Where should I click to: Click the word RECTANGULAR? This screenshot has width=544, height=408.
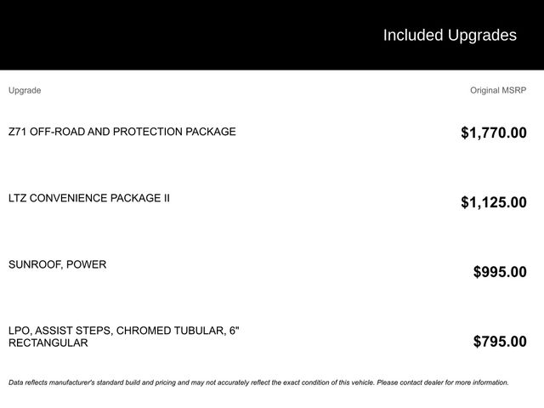(48, 343)
